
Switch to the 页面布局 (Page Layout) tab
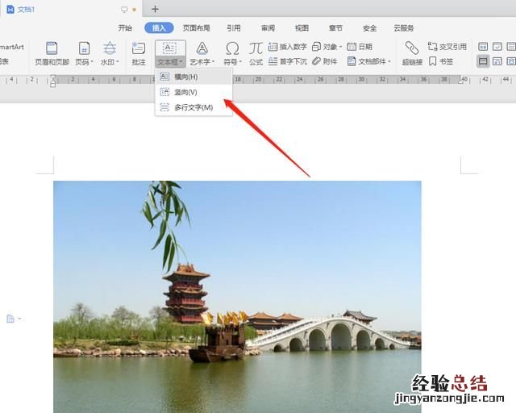click(x=196, y=28)
